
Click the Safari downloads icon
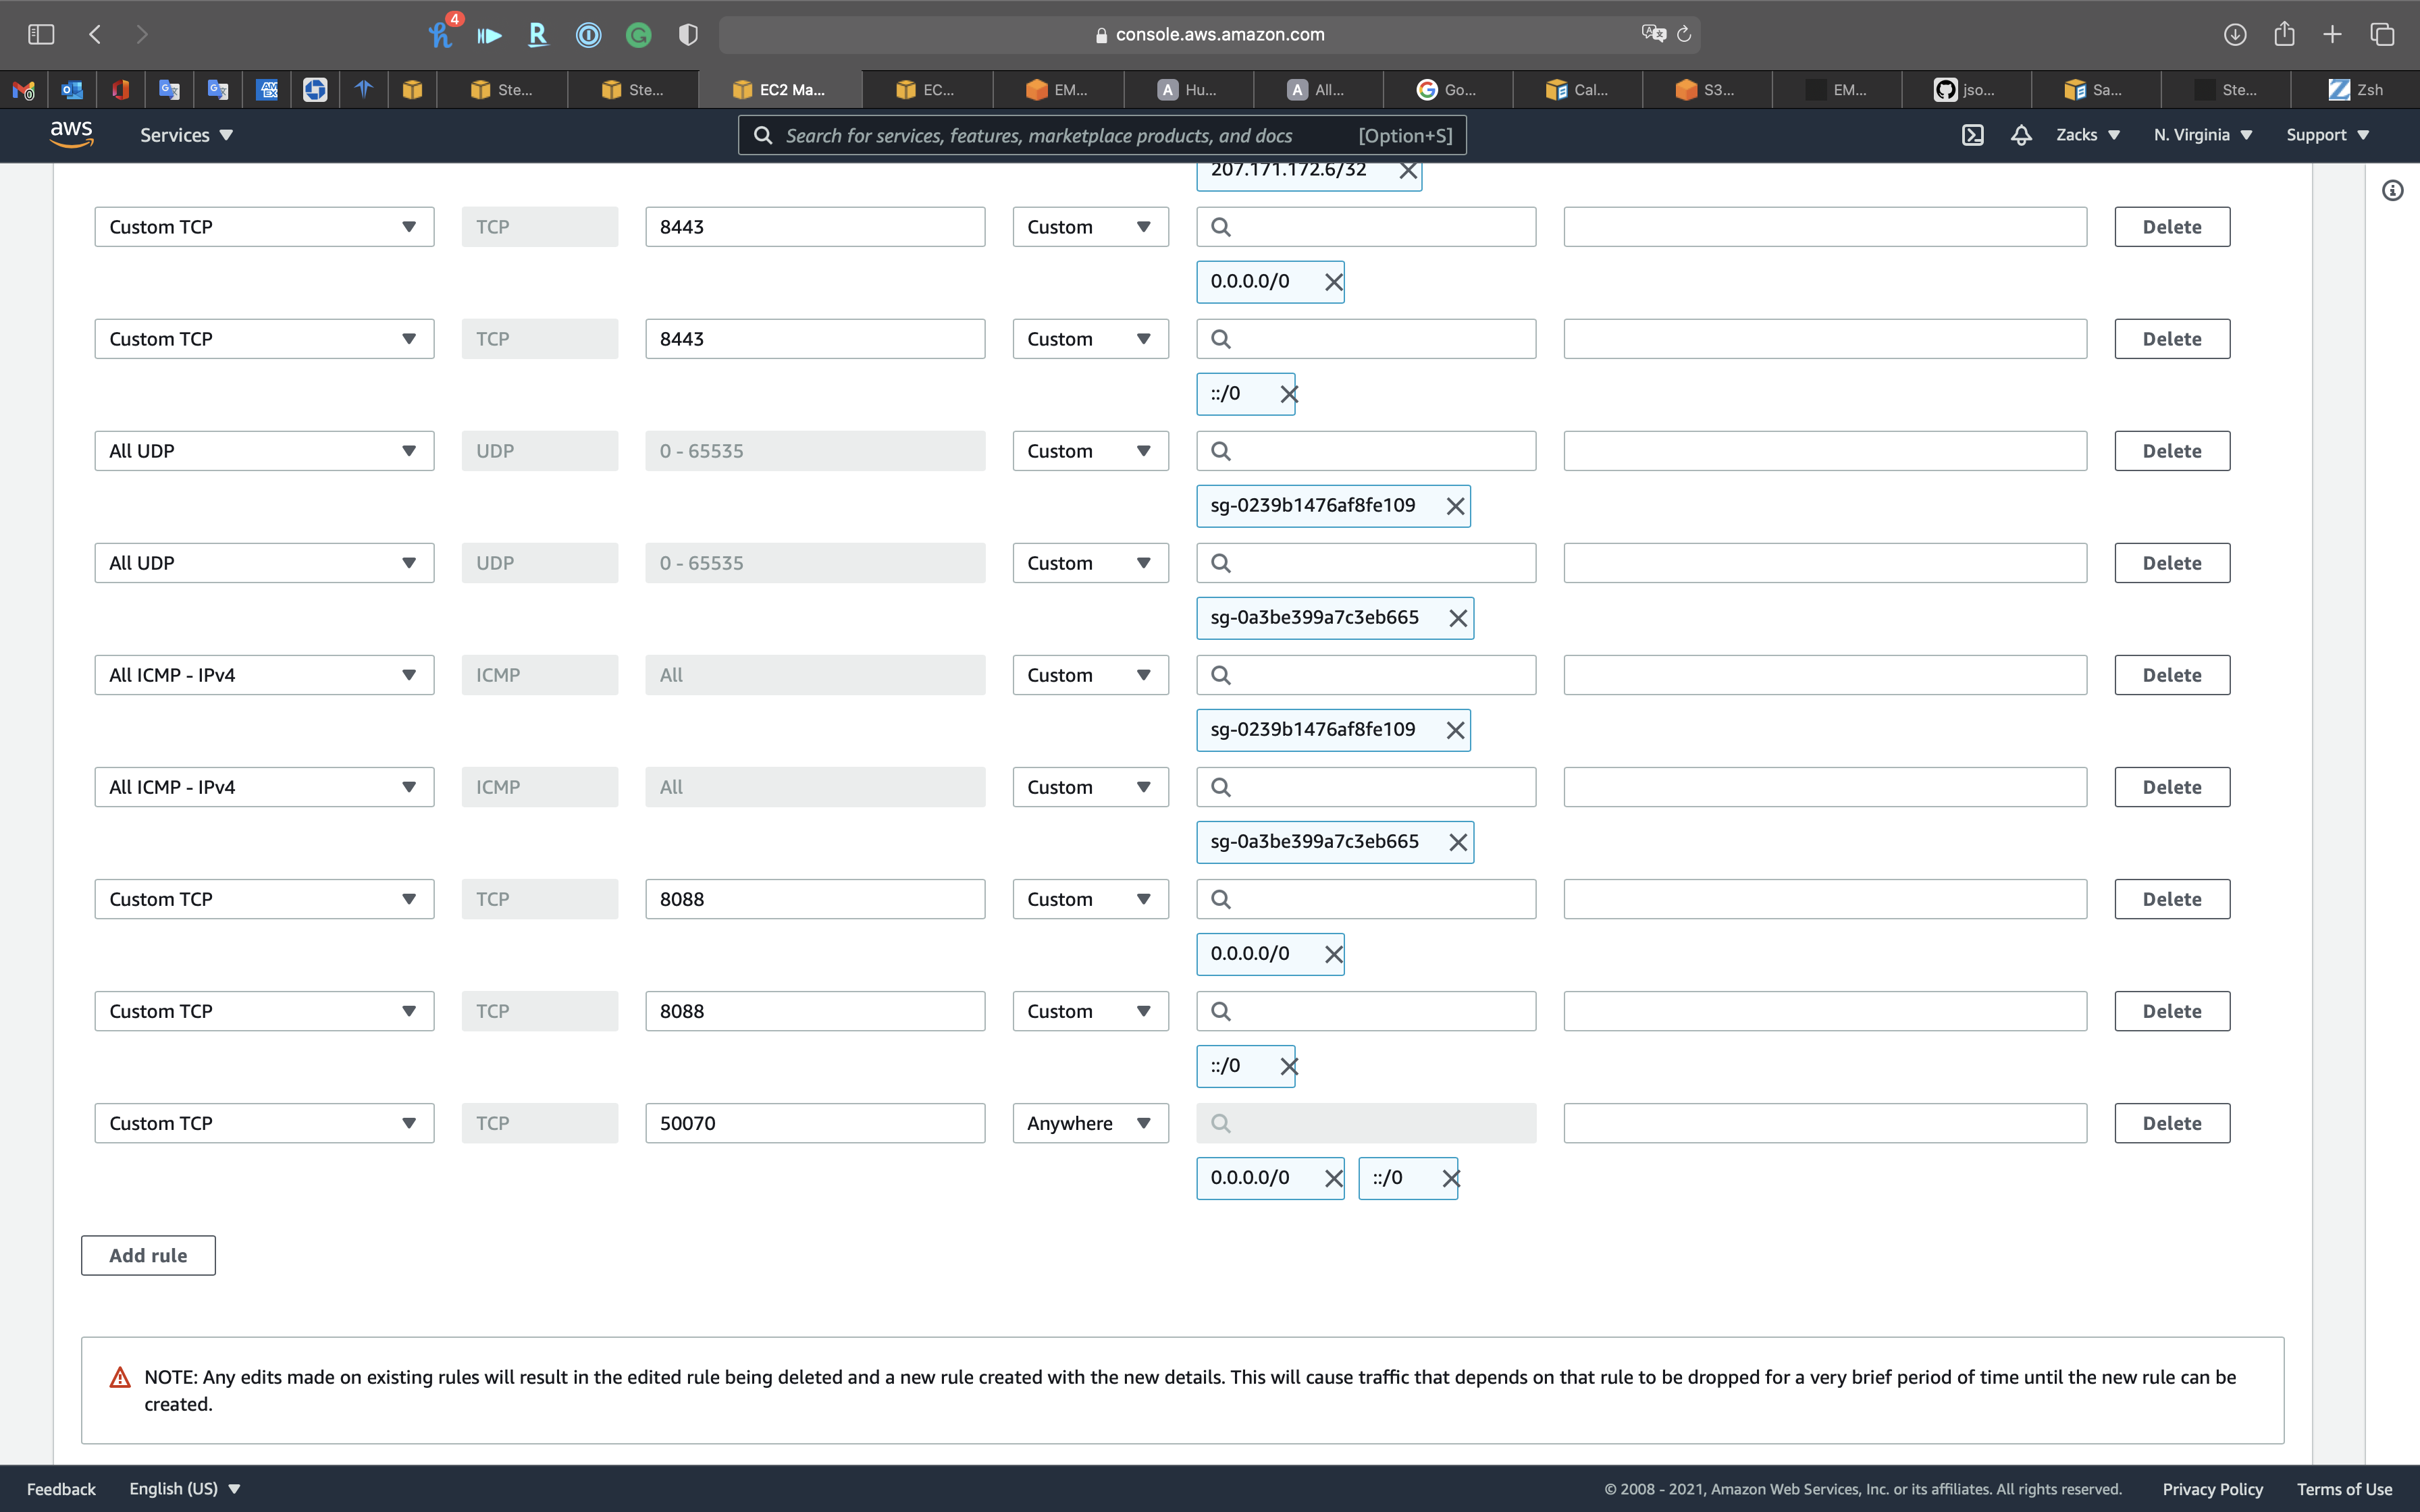2234,34
